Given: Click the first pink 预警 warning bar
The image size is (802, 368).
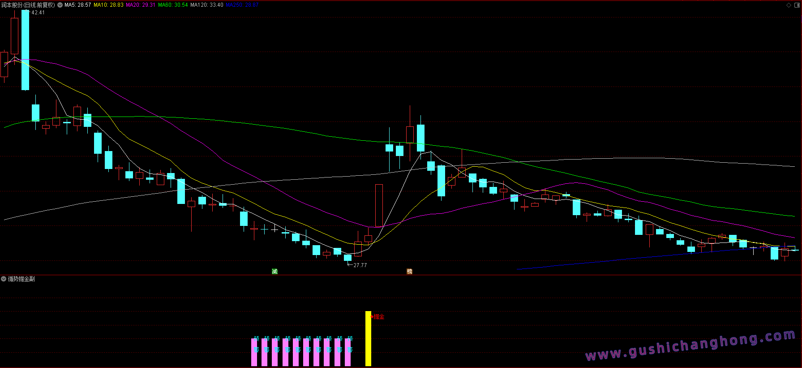Looking at the screenshot, I should 254,352.
